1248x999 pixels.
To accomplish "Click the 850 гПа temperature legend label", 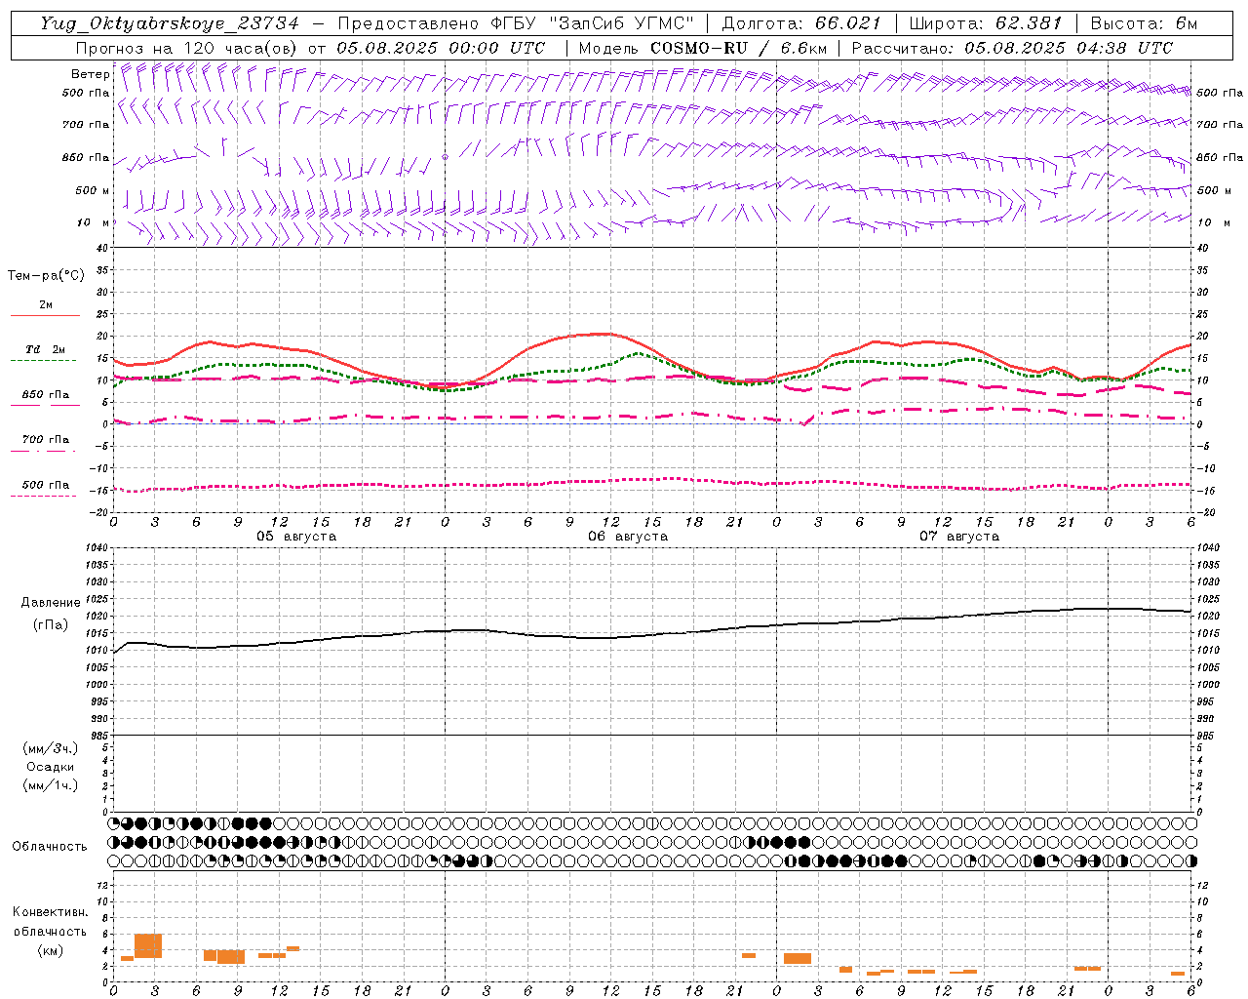I will (x=45, y=395).
